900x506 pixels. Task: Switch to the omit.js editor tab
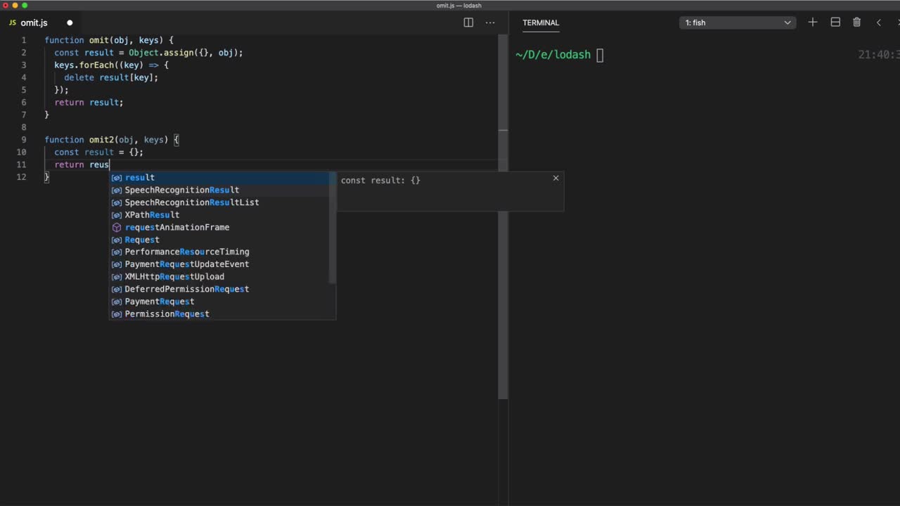tap(34, 23)
